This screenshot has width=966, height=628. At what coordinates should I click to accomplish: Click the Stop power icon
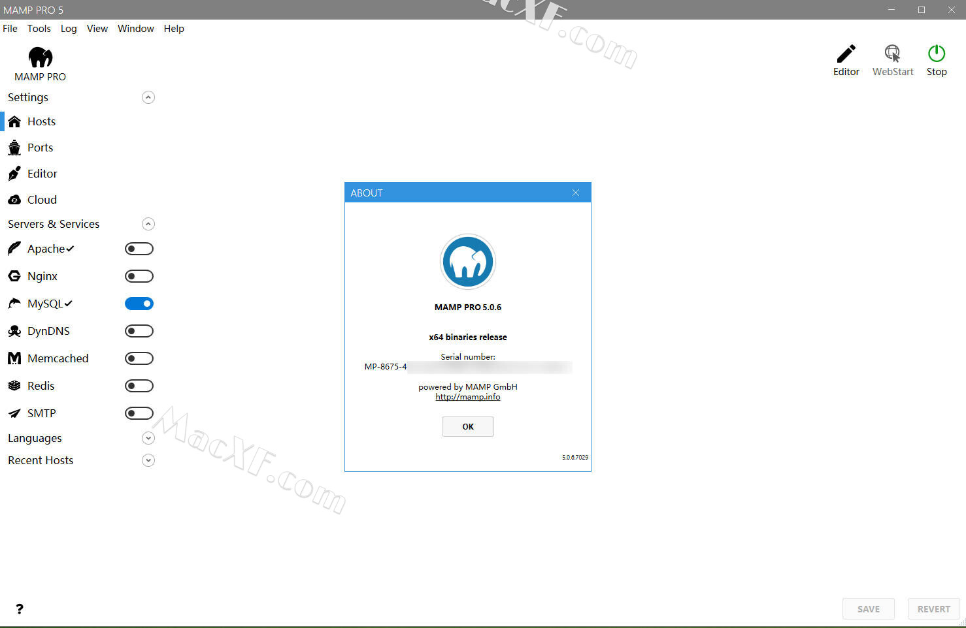(x=936, y=54)
